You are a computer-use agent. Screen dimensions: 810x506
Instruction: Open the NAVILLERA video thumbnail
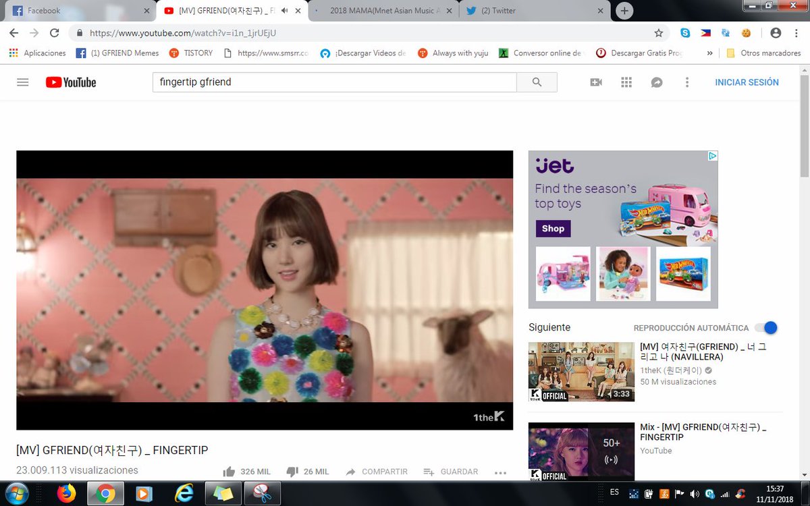[x=581, y=372]
